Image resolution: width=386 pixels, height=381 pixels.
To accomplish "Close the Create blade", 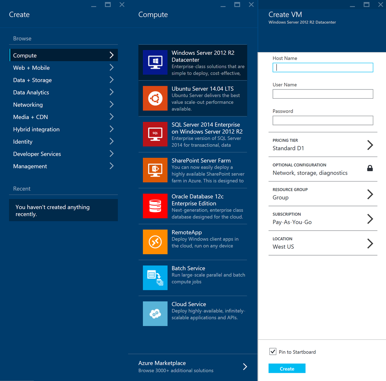I will pos(122,4).
